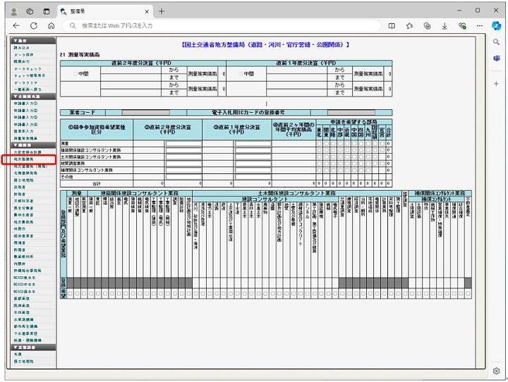Open the favorites star icon

click(x=409, y=25)
